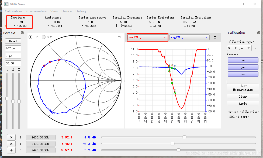Click the marker 1 frequency slider handle
The height and width of the screenshot is (158, 263).
coord(172,144)
